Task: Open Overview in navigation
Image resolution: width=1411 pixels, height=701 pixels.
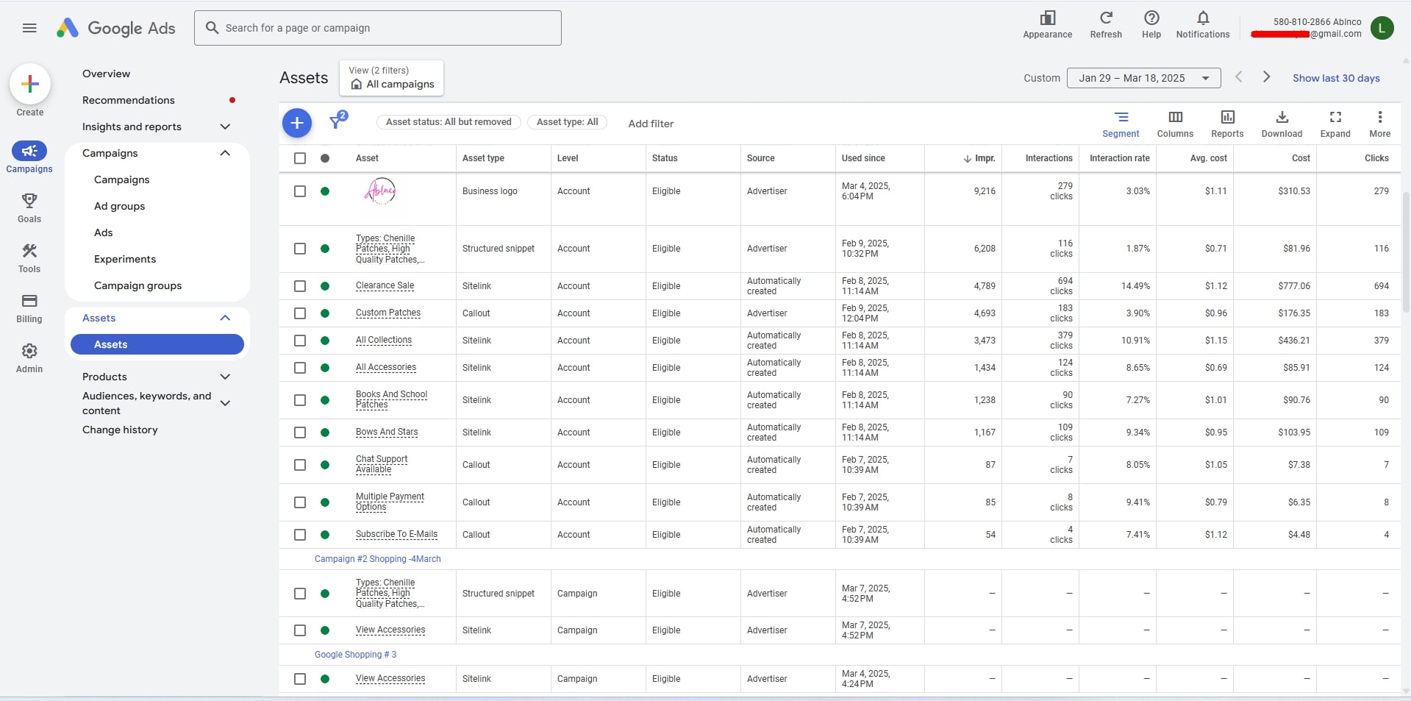Action: [x=106, y=74]
